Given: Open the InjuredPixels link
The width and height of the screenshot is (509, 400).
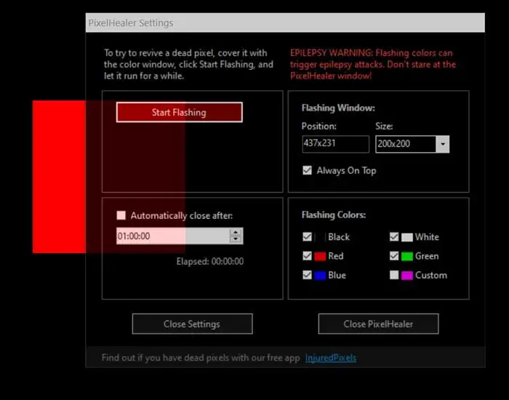Looking at the screenshot, I should coord(330,358).
